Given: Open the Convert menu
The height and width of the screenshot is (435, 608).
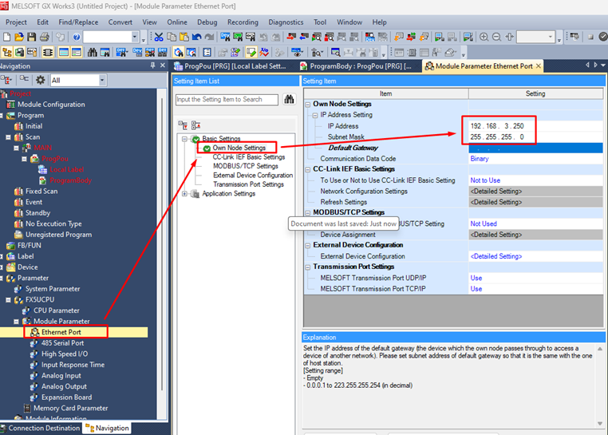Looking at the screenshot, I should [120, 22].
